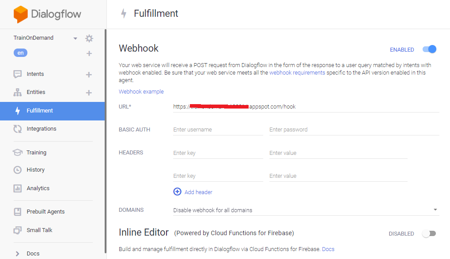Click the second header Enter key field
Screen dimensions: 450x259
pyautogui.click(x=218, y=176)
